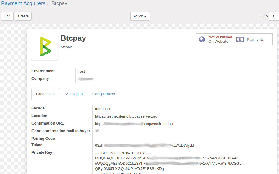
Task: Select the lowercase btcpay provider text
Action: point(66,47)
